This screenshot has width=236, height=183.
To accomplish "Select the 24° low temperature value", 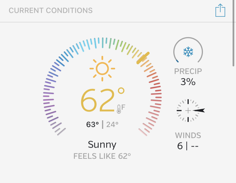I will click(x=112, y=124).
